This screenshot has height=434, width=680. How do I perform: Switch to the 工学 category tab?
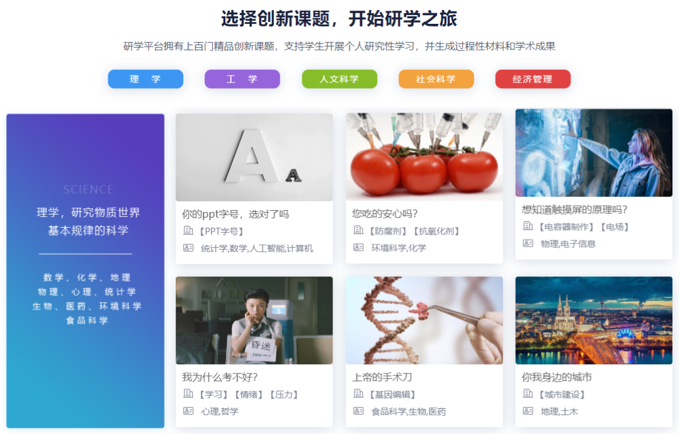click(x=242, y=79)
